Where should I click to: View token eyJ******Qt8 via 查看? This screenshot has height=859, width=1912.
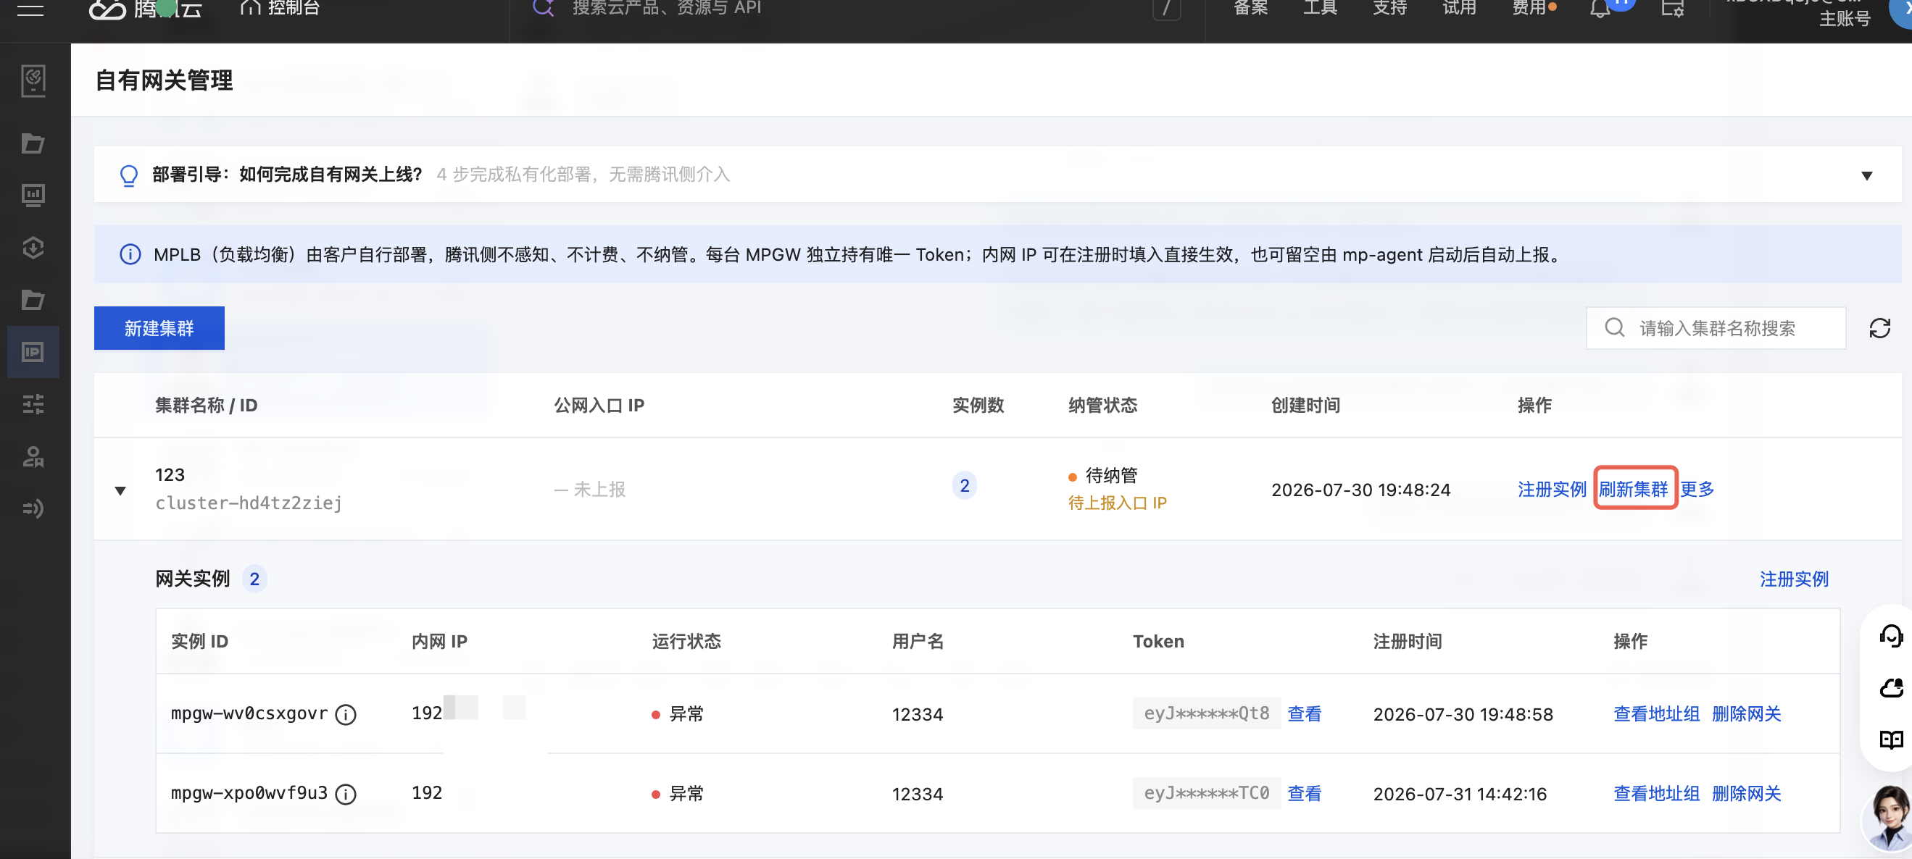tap(1304, 713)
